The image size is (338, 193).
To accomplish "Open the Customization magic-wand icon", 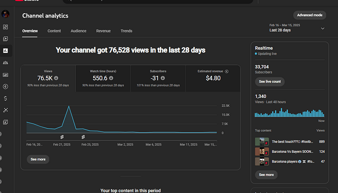I will (x=5, y=110).
